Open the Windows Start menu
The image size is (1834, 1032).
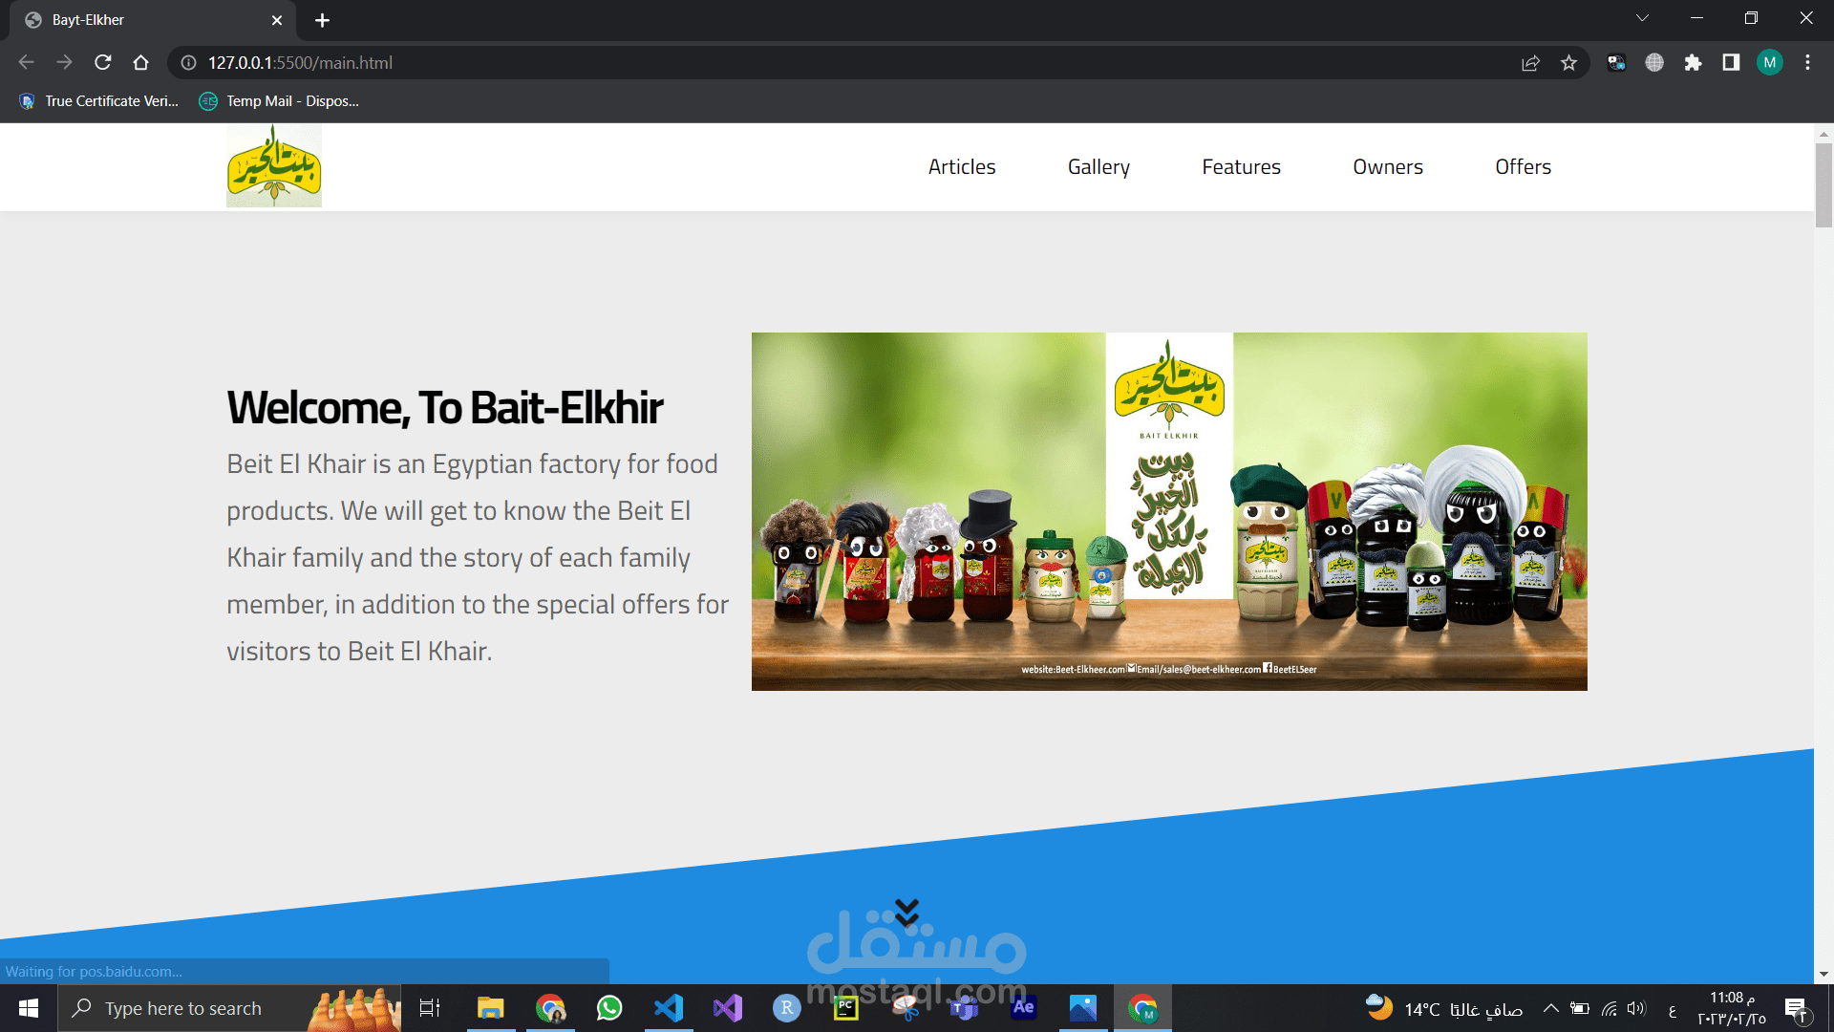click(x=29, y=1008)
